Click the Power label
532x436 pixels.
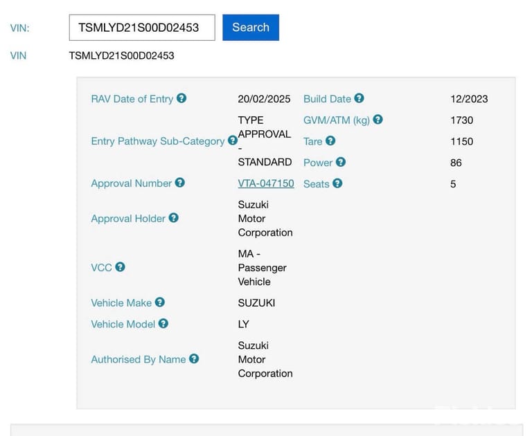[317, 163]
